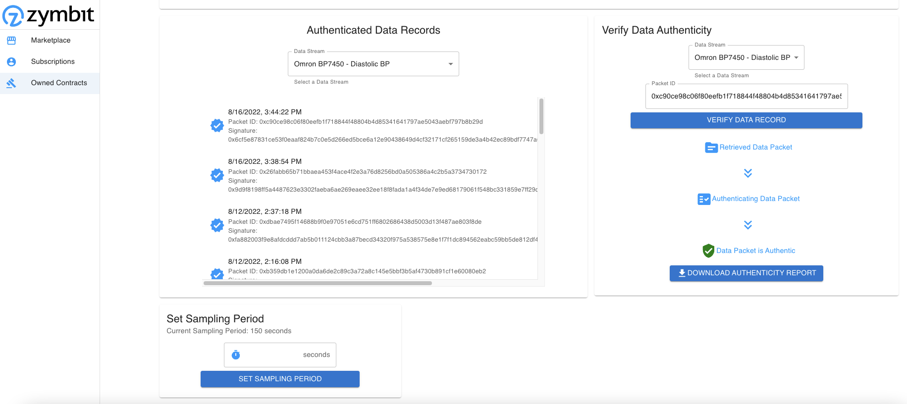Click verified badge for 8/12/2022 2:16:08 PM record

tap(217, 274)
